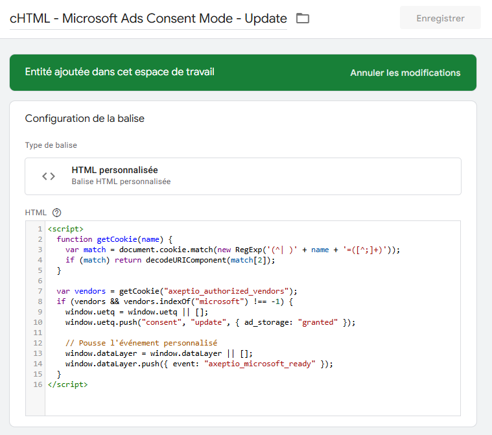Click the Enregistrer button
The height and width of the screenshot is (435, 492).
pyautogui.click(x=440, y=18)
